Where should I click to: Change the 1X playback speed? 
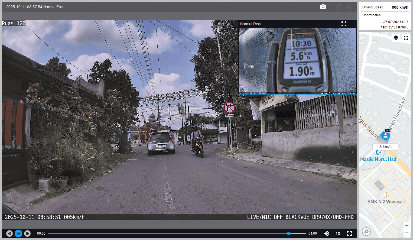(x=338, y=233)
